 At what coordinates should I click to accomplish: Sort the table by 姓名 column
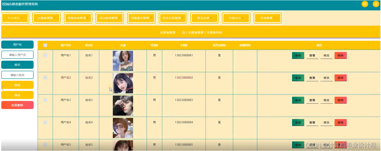[x=89, y=45]
